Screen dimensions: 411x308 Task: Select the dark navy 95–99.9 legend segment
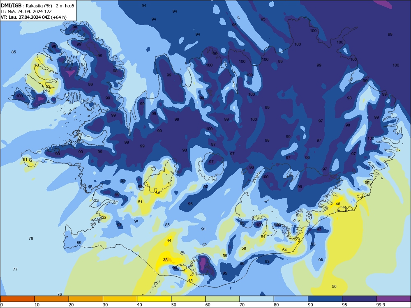[x=359, y=299]
